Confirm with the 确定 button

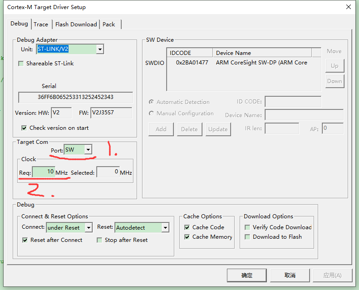(247, 275)
